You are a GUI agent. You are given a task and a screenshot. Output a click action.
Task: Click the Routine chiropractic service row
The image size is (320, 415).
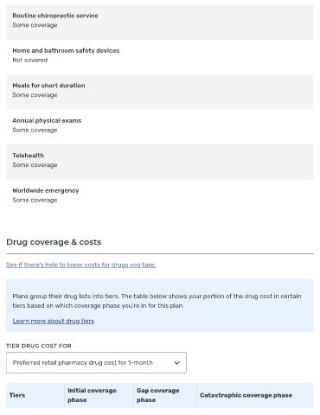click(160, 22)
